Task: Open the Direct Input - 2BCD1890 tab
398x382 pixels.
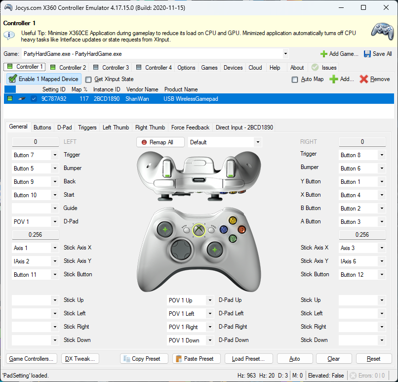Action: 244,127
